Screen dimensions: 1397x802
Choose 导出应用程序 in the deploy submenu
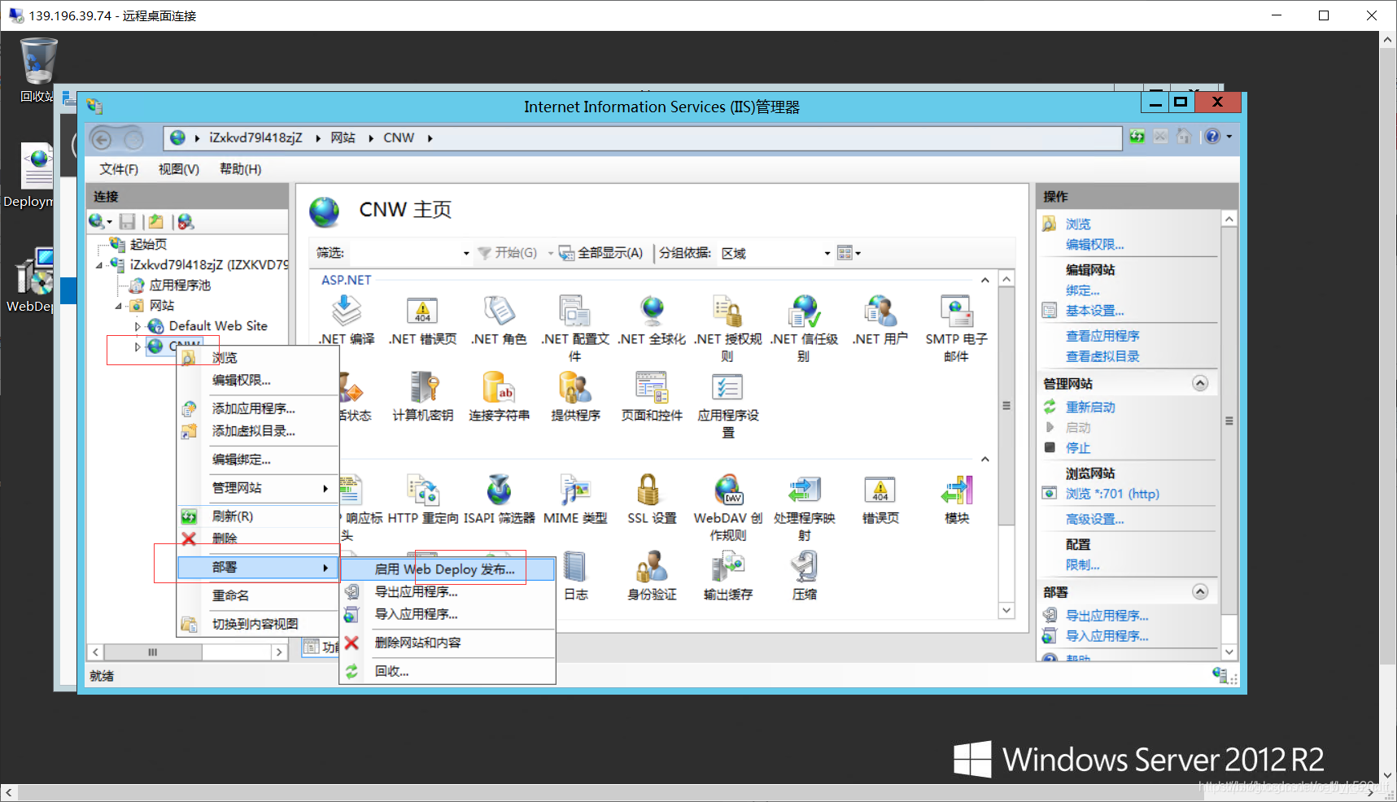click(x=447, y=591)
